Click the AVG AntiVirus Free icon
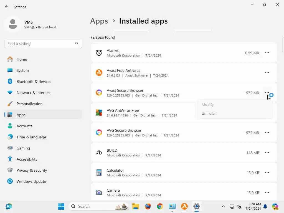The image size is (284, 213). coord(99,113)
